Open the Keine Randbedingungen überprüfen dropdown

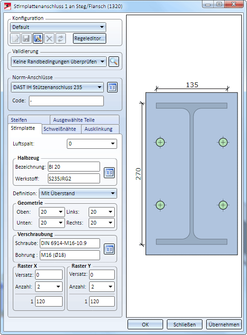point(59,62)
